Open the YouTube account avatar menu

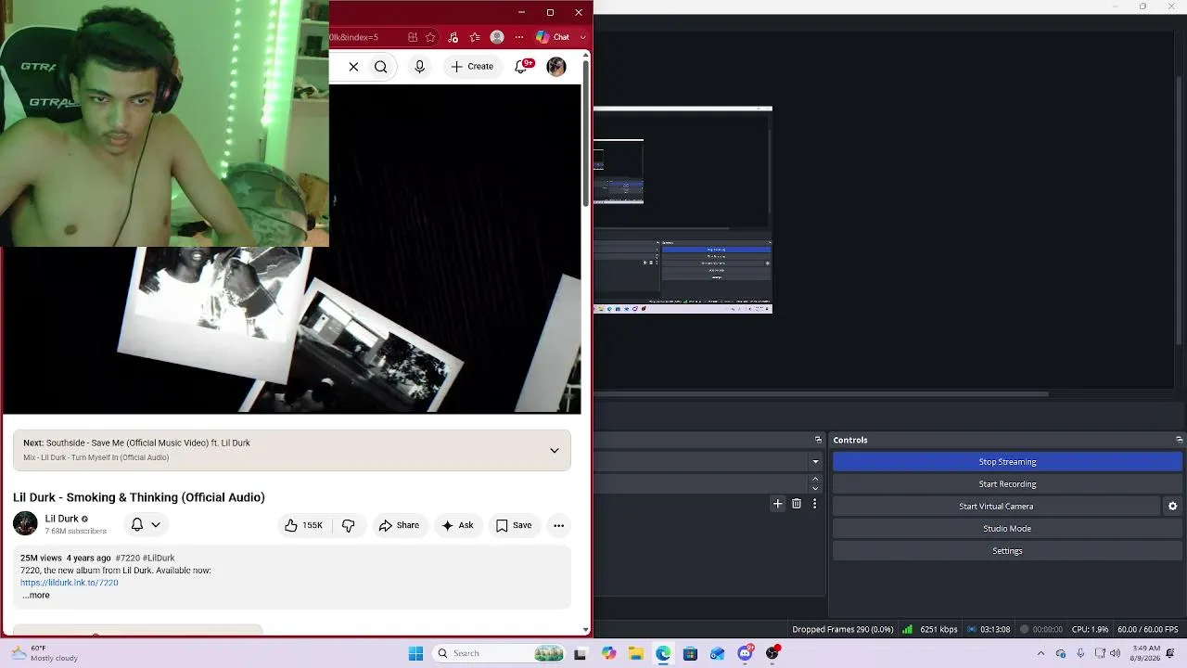click(x=556, y=67)
